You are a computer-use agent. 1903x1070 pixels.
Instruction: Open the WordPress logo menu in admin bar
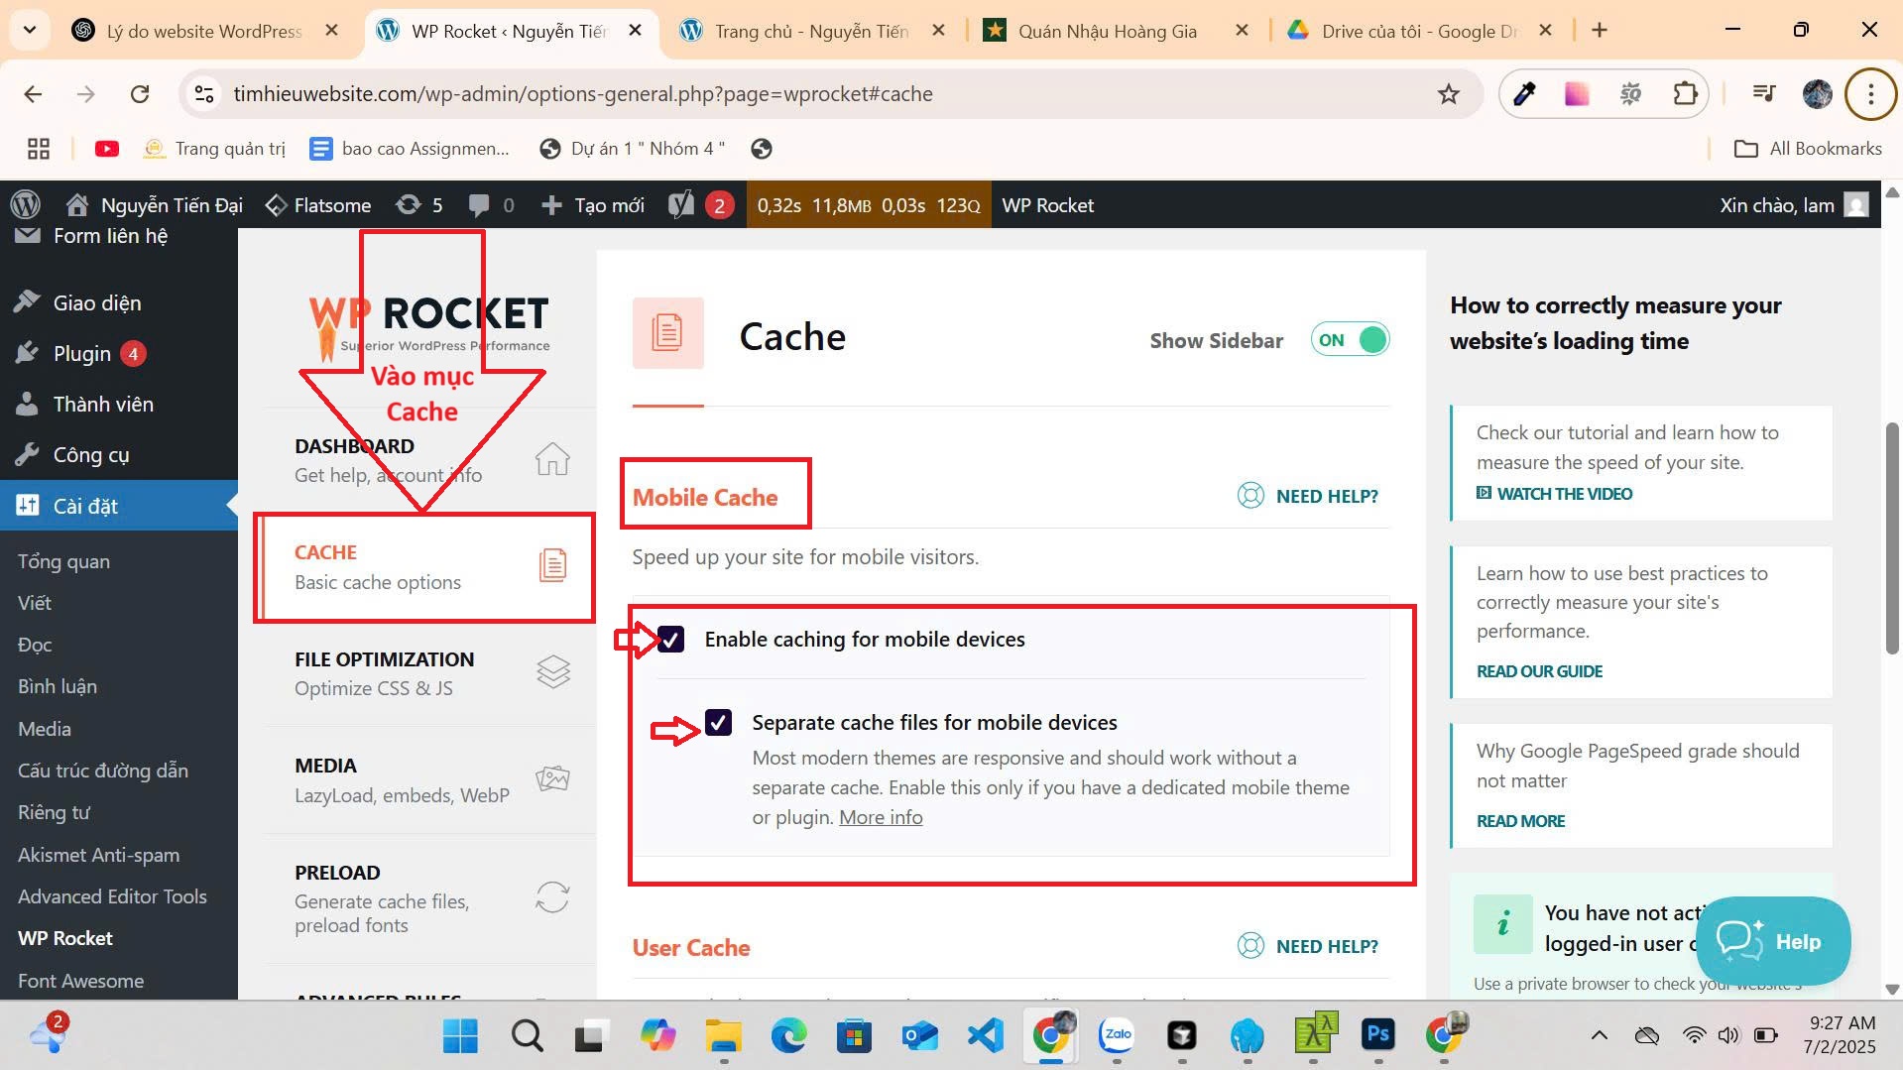tap(26, 205)
